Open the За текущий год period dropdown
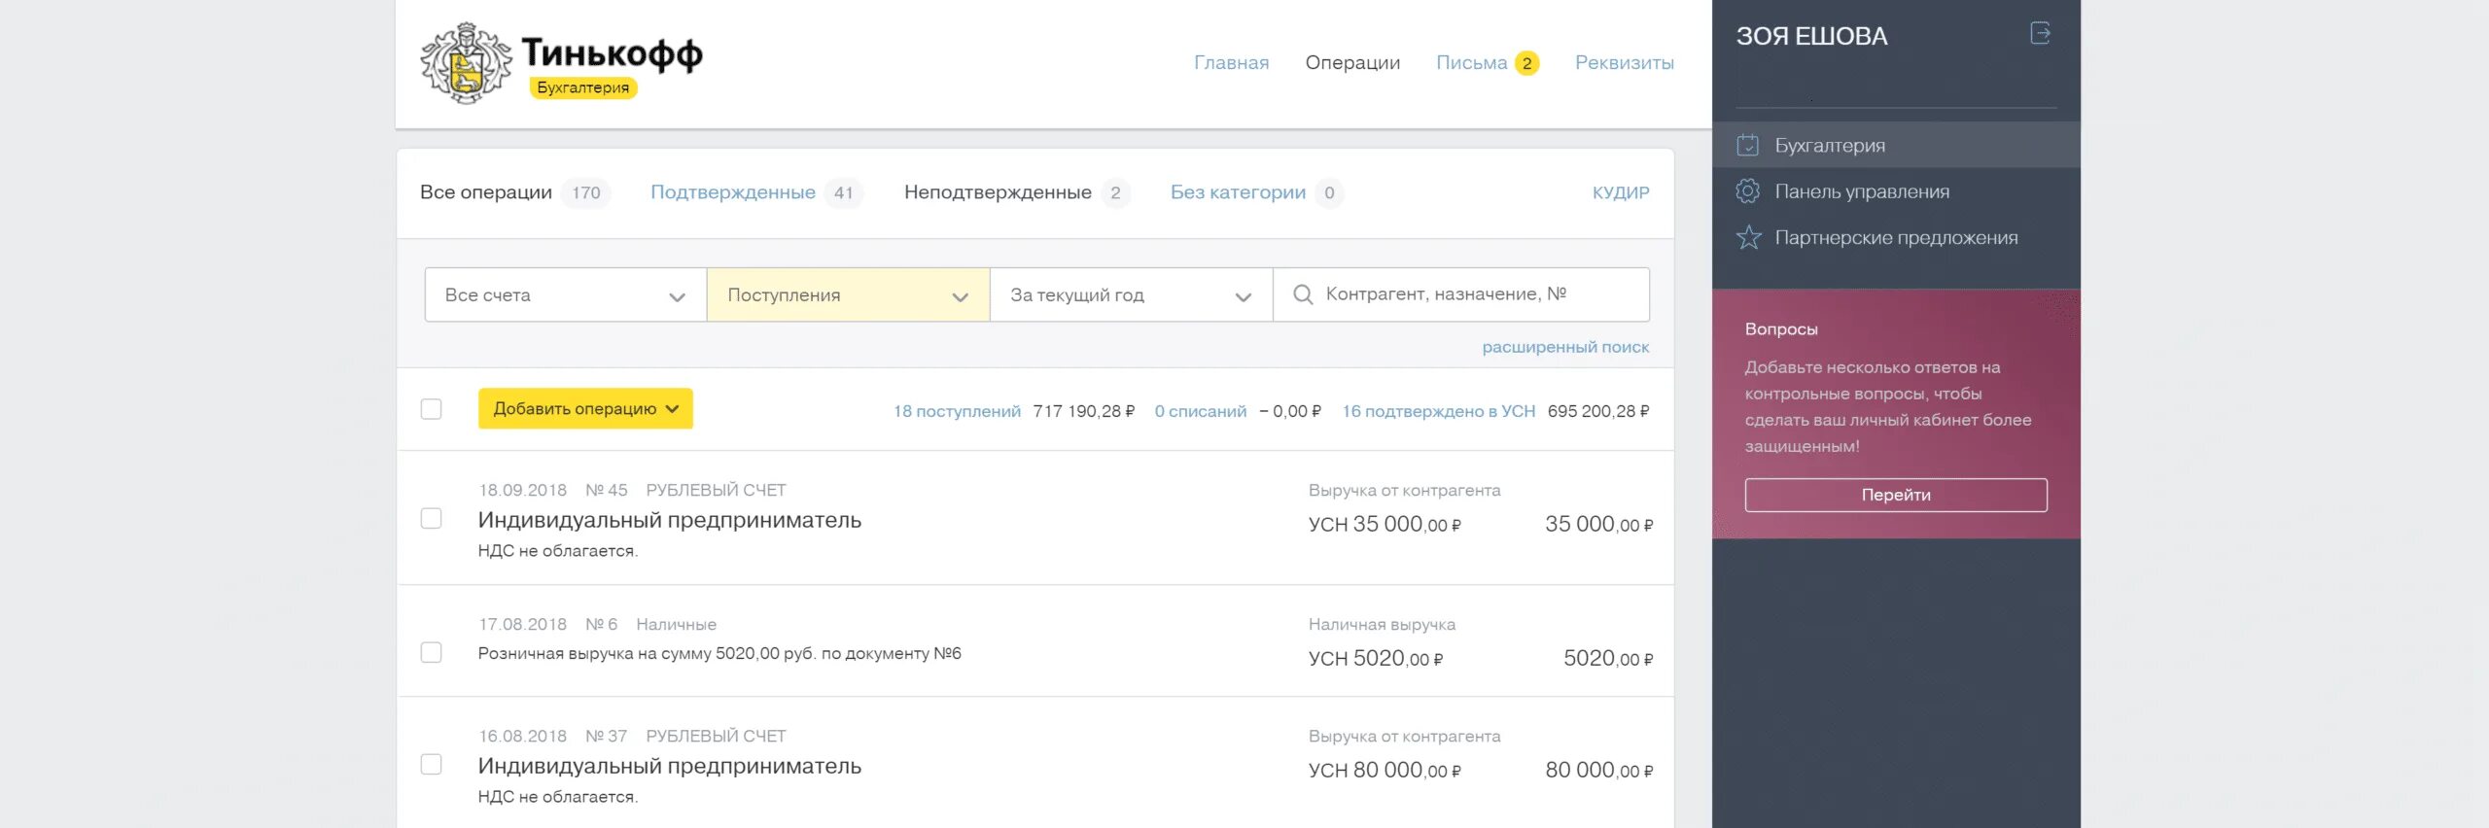This screenshot has height=828, width=2489. [x=1131, y=294]
